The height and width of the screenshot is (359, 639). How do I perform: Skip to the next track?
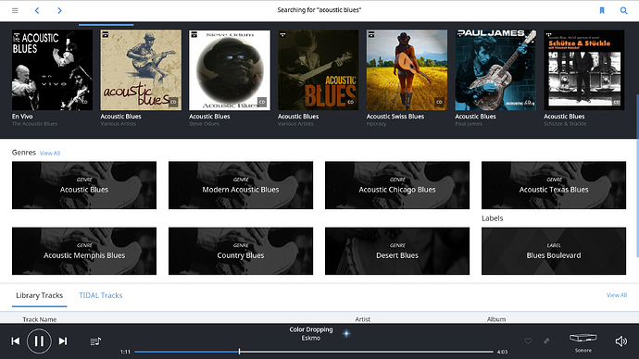(x=63, y=341)
